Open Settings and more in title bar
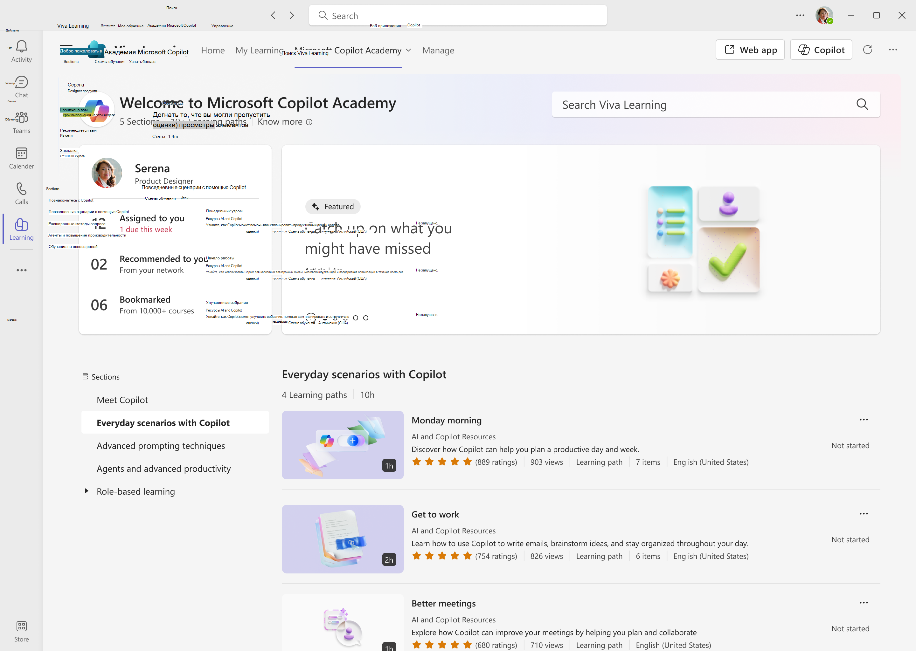This screenshot has width=916, height=651. [800, 15]
